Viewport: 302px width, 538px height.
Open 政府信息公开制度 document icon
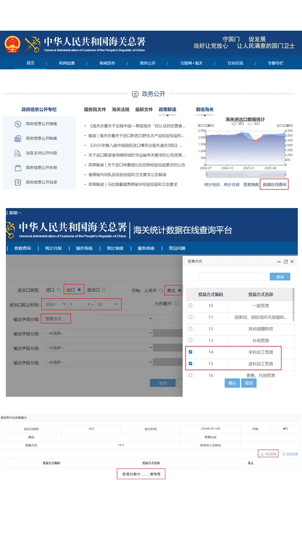pyautogui.click(x=18, y=138)
